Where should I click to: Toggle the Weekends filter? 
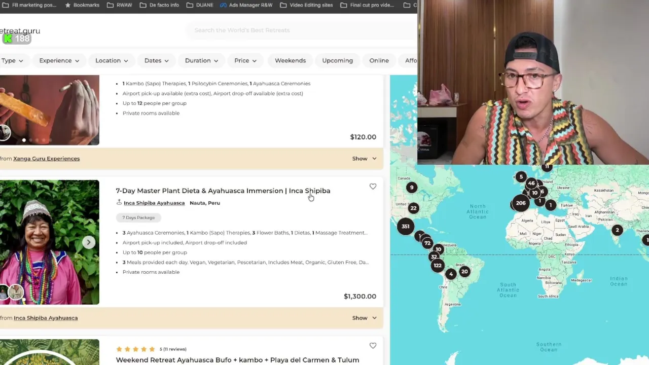[x=290, y=60]
